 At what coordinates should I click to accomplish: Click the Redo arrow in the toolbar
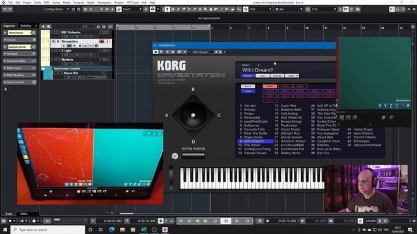click(10, 9)
